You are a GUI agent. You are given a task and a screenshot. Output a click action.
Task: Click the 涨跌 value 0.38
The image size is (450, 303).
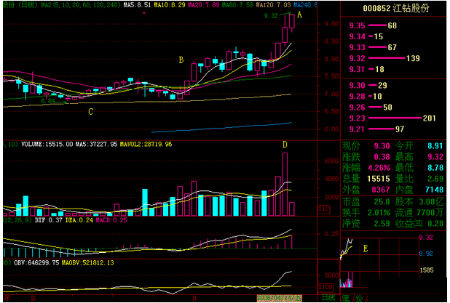click(382, 157)
